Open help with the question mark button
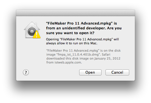 click(26, 72)
